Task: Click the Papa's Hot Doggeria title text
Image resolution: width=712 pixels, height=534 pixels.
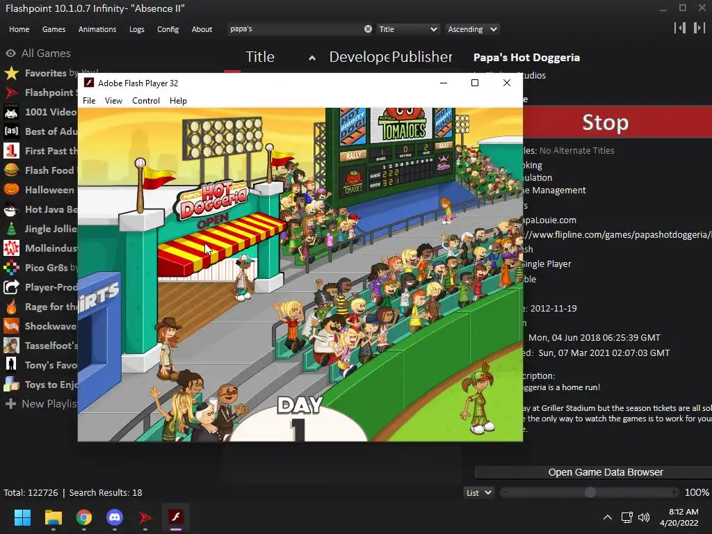Action: coord(526,58)
